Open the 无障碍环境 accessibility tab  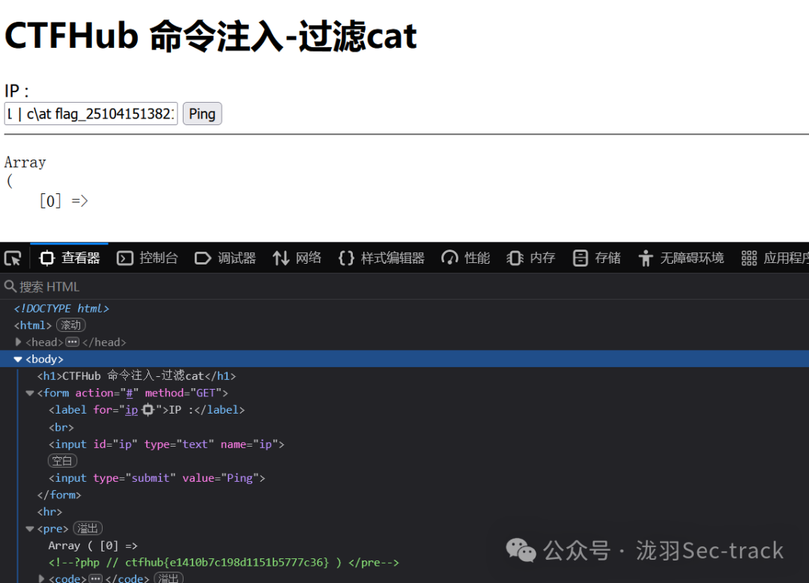tap(681, 258)
